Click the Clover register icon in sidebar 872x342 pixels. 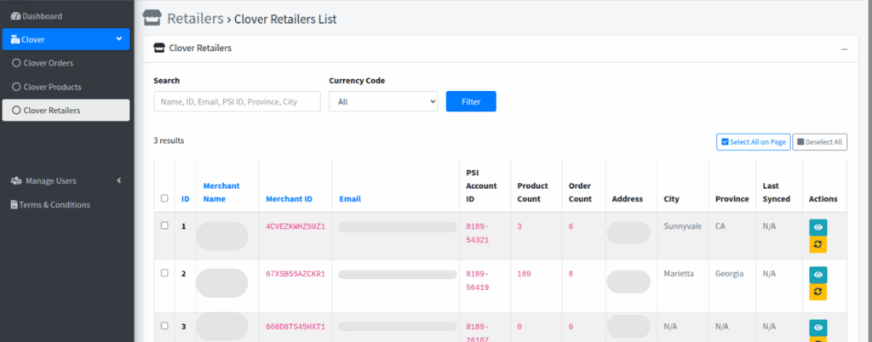(x=15, y=39)
